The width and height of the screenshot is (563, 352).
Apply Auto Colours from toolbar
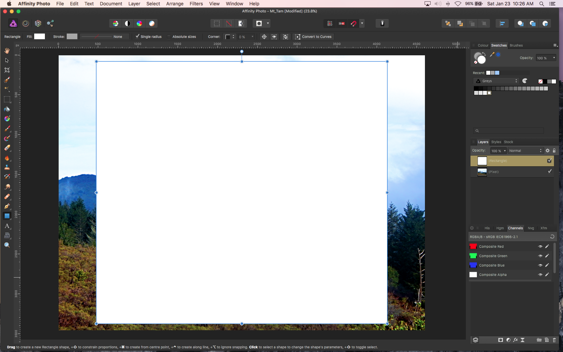click(x=139, y=23)
